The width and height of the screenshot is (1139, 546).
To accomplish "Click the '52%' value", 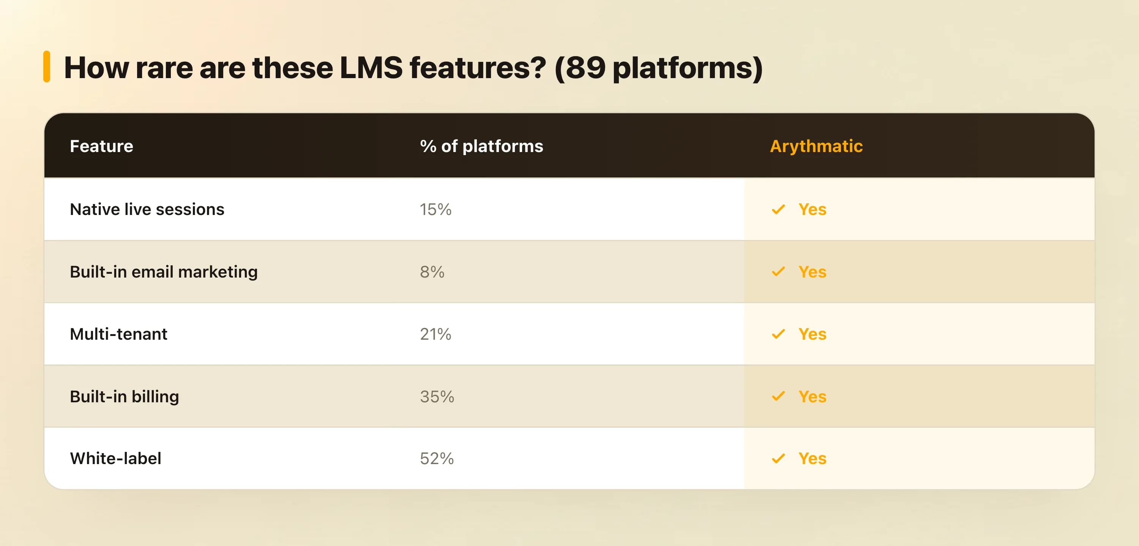I will tap(437, 458).
